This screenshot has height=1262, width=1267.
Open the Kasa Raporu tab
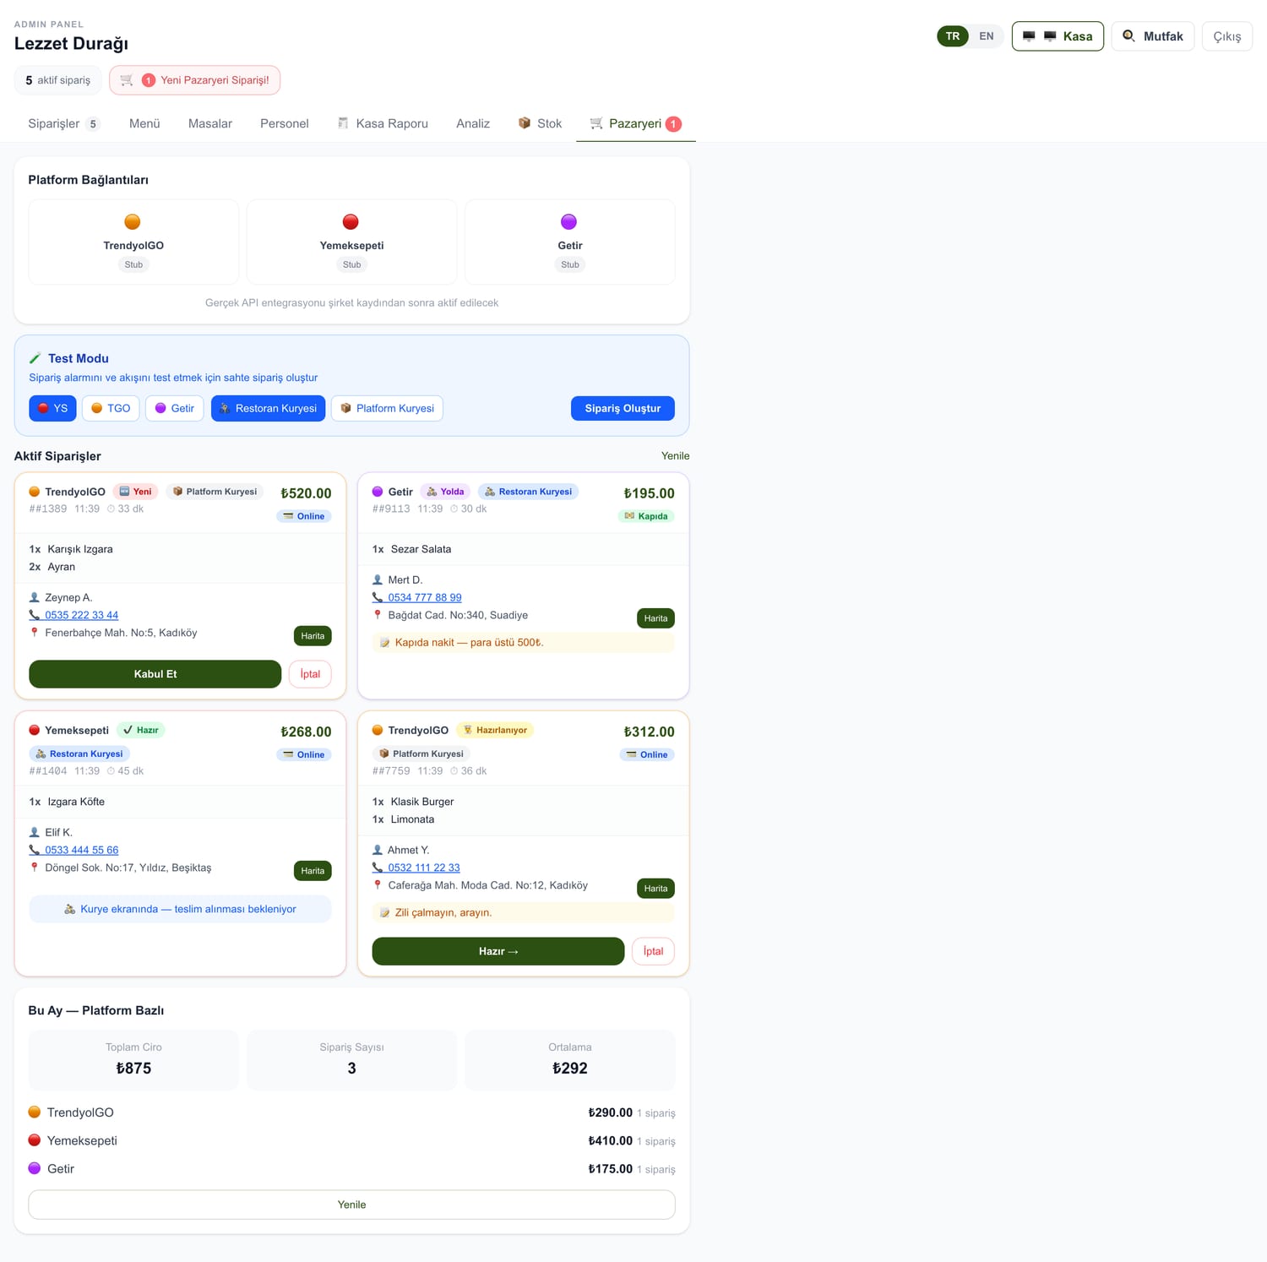(x=383, y=123)
